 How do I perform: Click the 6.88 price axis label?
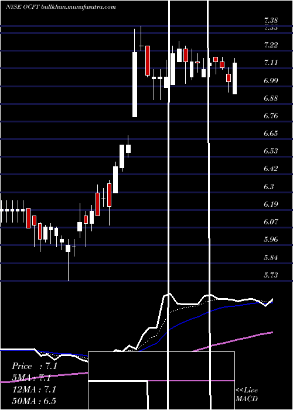pos(271,98)
